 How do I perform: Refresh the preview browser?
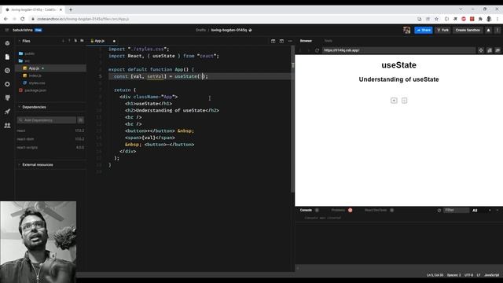(317, 50)
